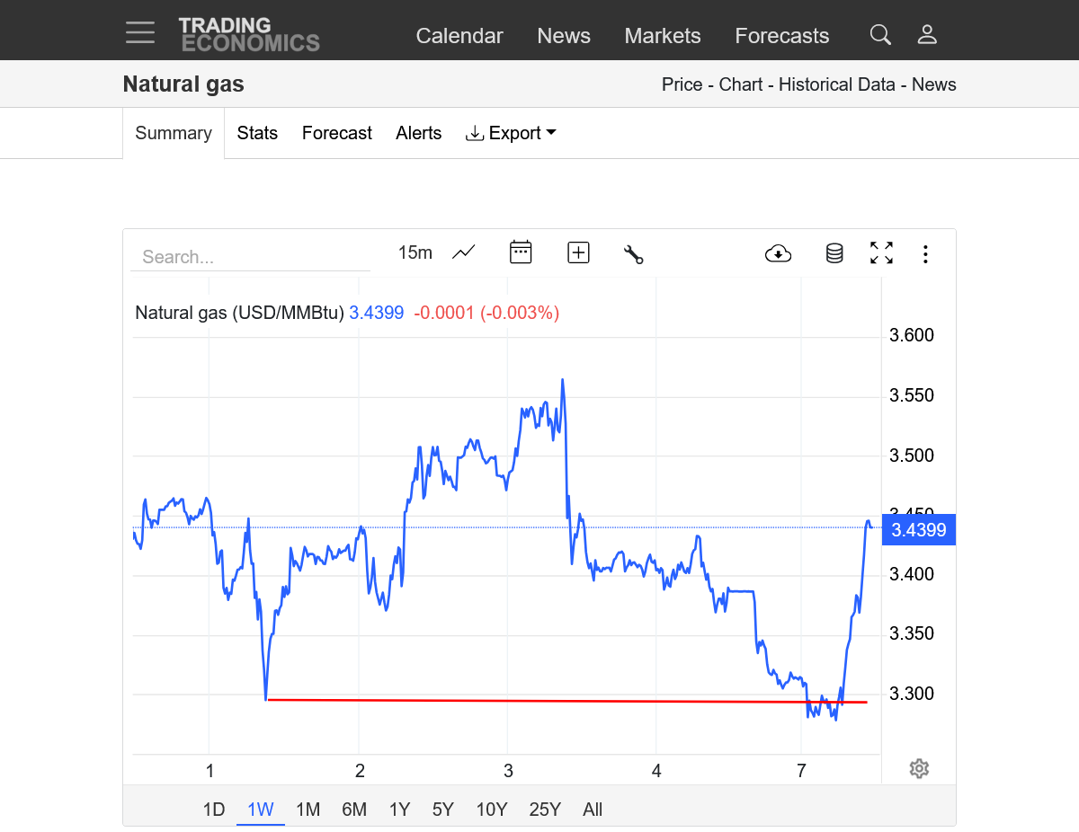
Task: Click the 3.600 y-axis label
Action: coord(912,335)
